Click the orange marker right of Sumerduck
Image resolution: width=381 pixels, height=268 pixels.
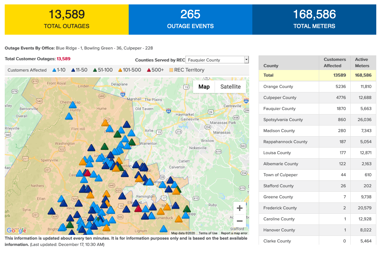[x=179, y=219]
